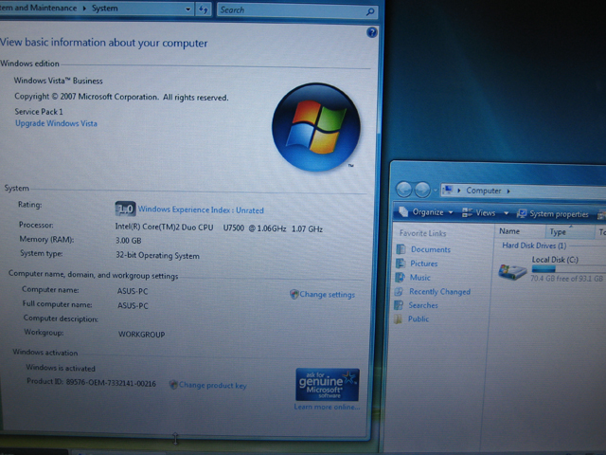Sort by the Name column header
The width and height of the screenshot is (606, 455).
click(x=519, y=231)
